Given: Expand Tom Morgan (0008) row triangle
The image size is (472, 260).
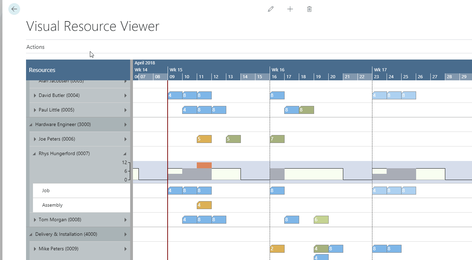Looking at the screenshot, I should (35, 220).
